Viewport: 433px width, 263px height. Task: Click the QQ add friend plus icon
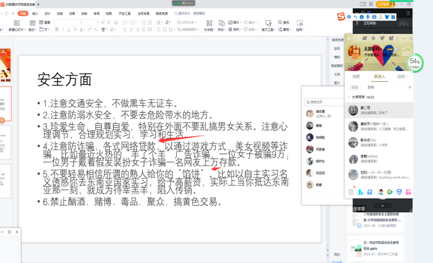tap(409, 87)
